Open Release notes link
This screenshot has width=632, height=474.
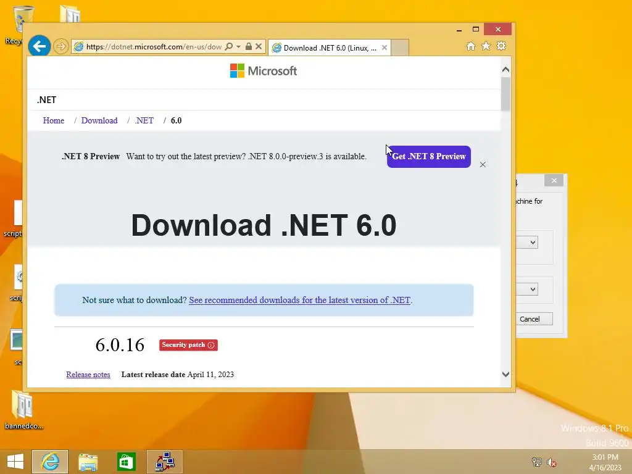[x=88, y=375]
